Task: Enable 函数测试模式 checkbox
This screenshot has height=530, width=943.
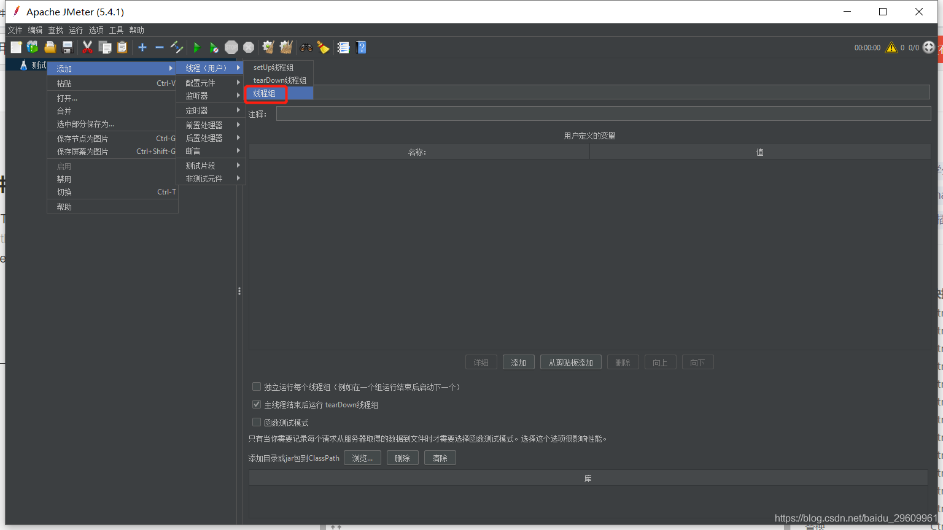Action: pyautogui.click(x=256, y=422)
